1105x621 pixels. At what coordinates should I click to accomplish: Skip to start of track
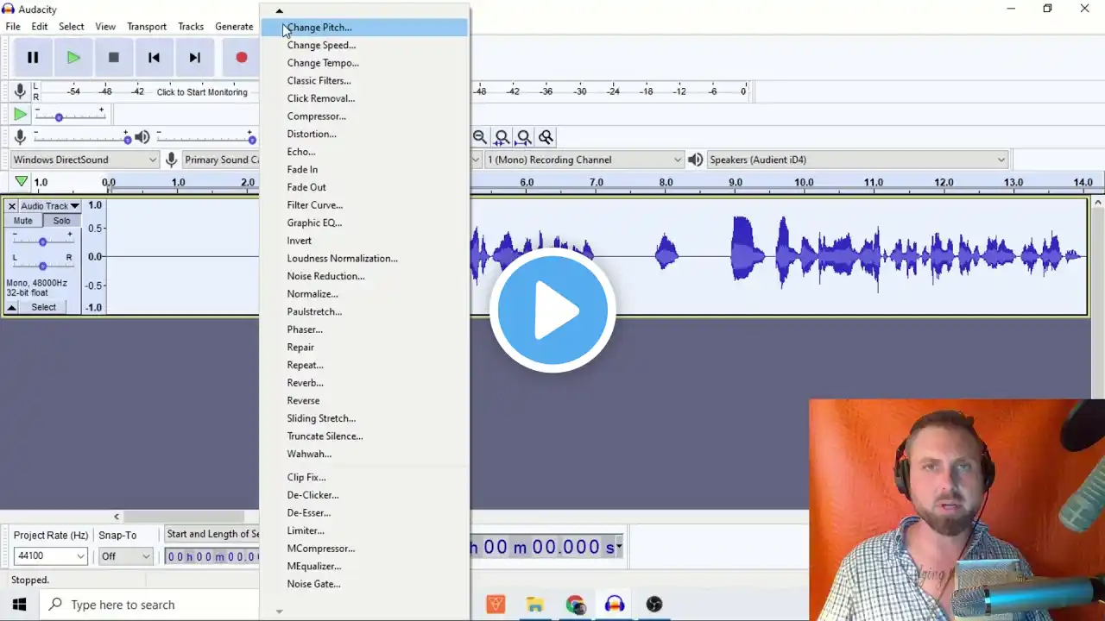(x=154, y=58)
